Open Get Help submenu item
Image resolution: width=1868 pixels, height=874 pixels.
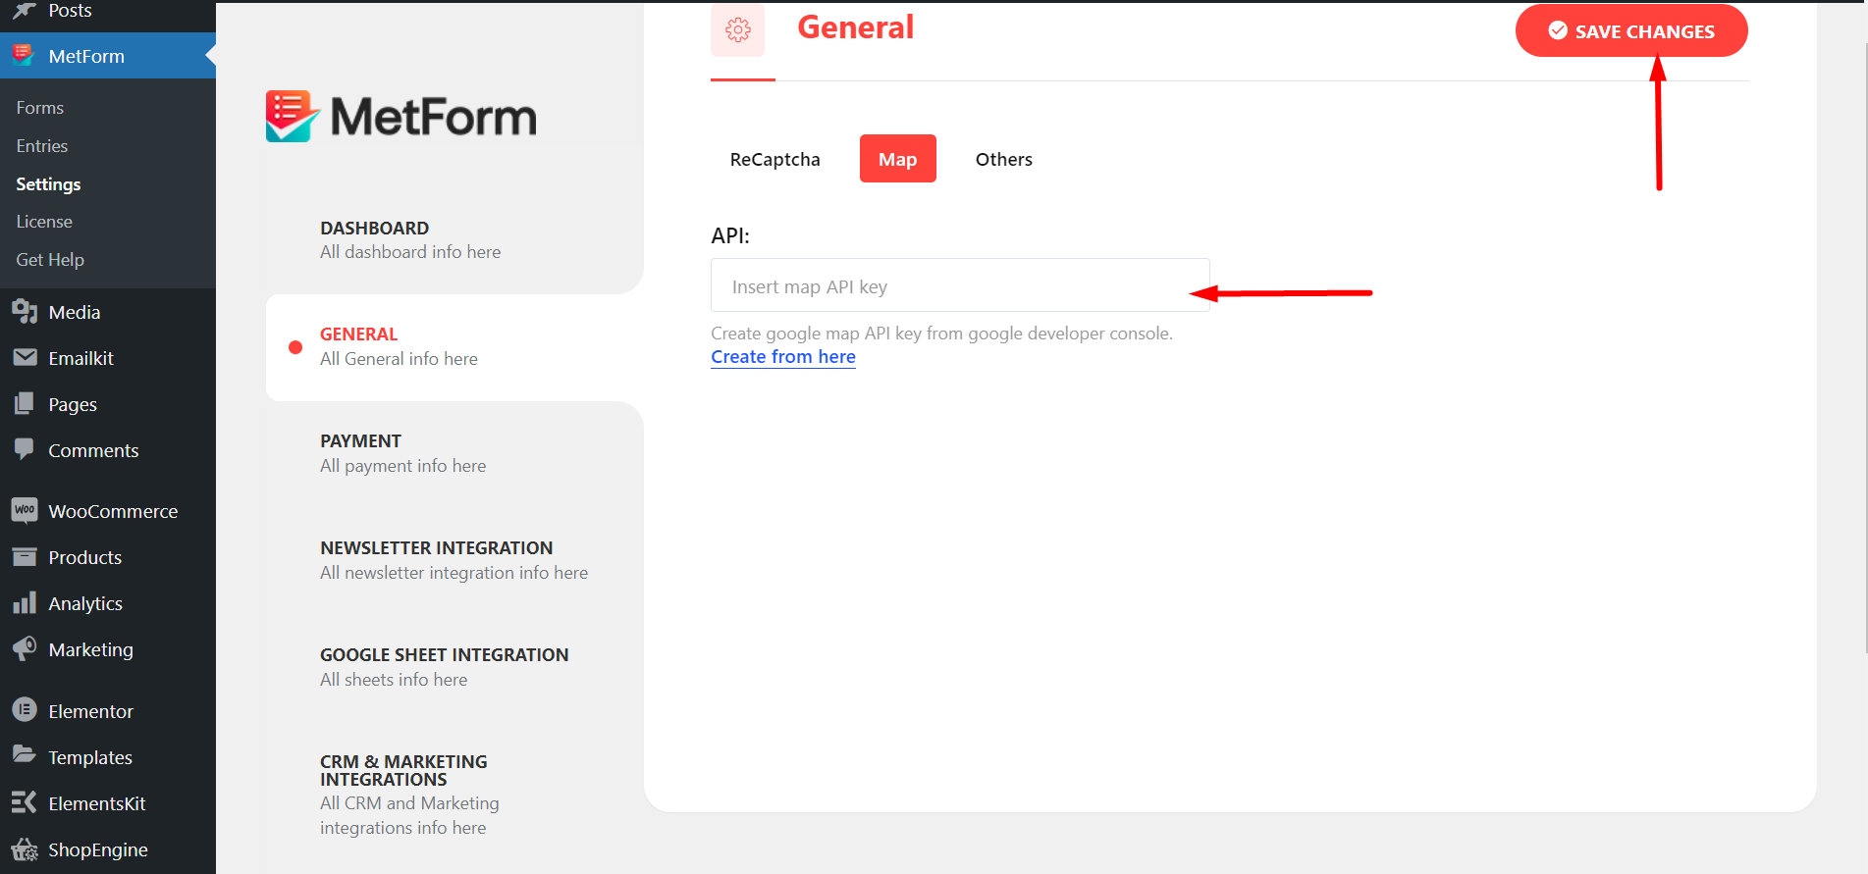[50, 260]
